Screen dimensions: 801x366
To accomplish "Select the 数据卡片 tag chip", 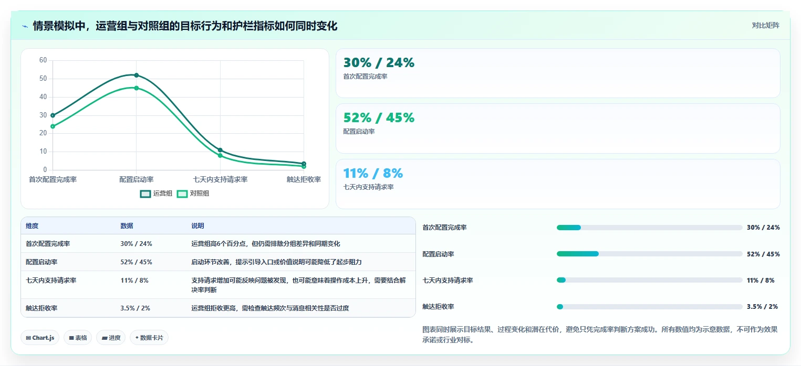I will 149,338.
